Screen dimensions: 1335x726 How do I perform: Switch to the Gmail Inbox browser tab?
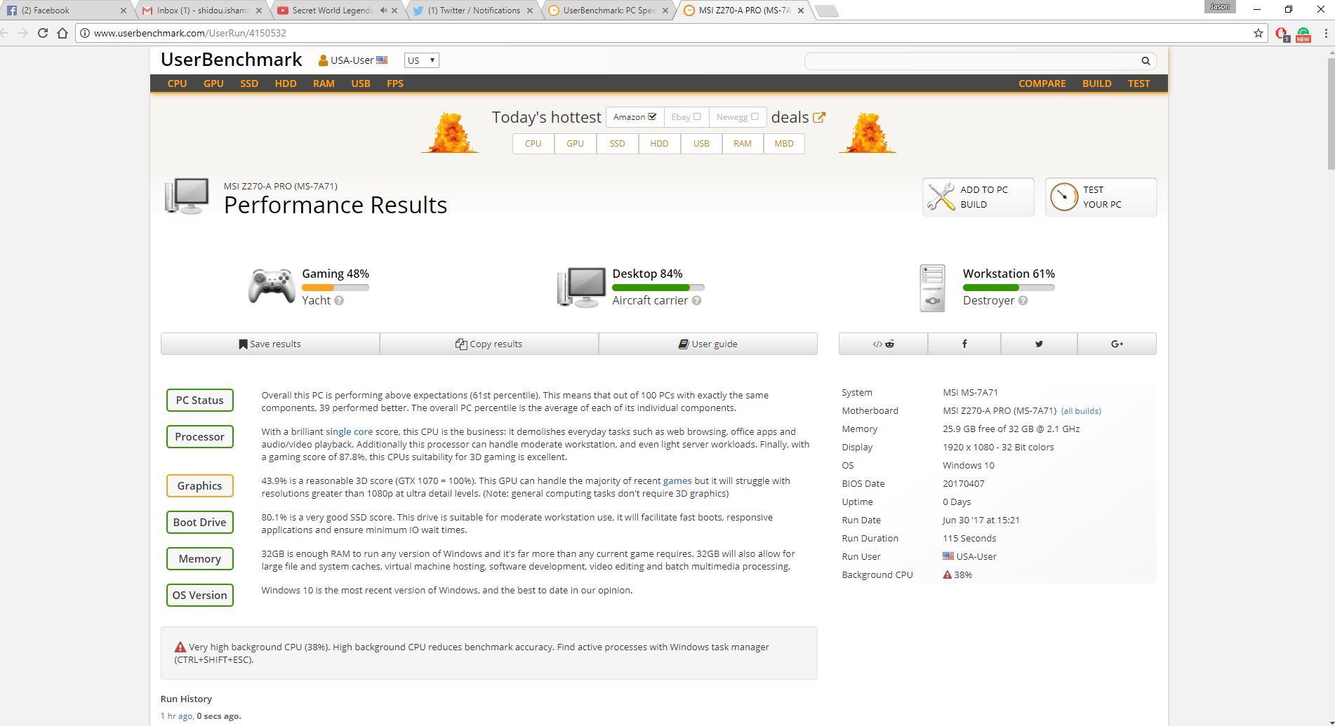click(202, 11)
